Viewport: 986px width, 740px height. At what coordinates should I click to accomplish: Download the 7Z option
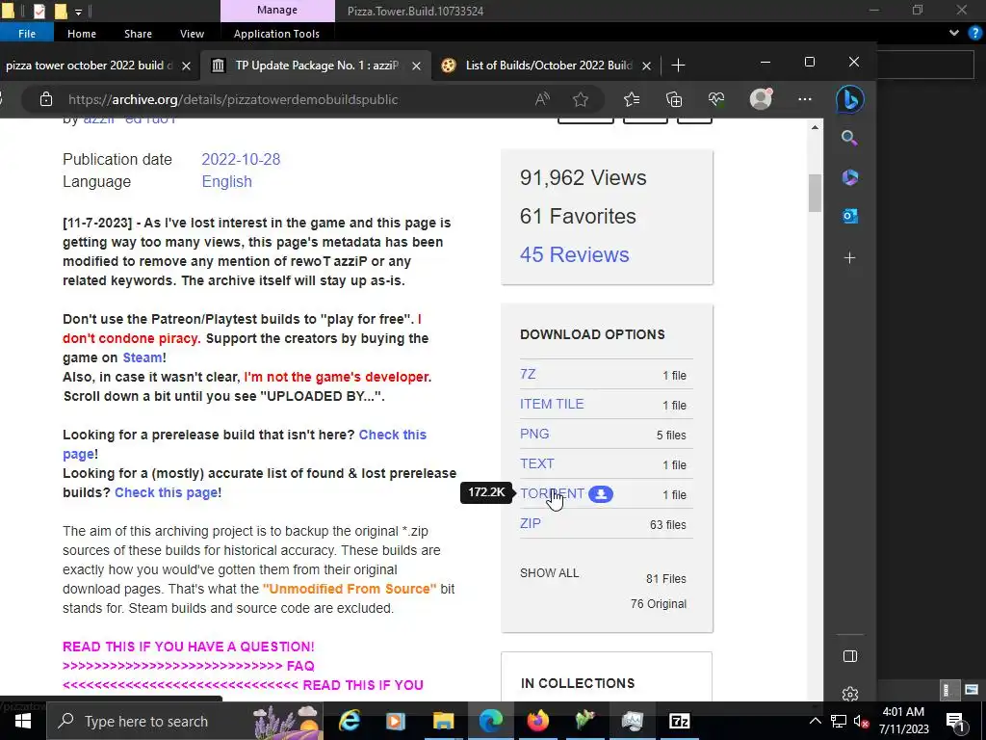pos(528,374)
